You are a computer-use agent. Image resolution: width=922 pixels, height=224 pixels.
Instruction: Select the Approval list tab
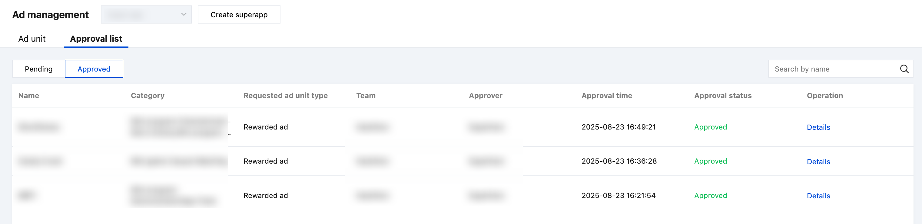(96, 39)
